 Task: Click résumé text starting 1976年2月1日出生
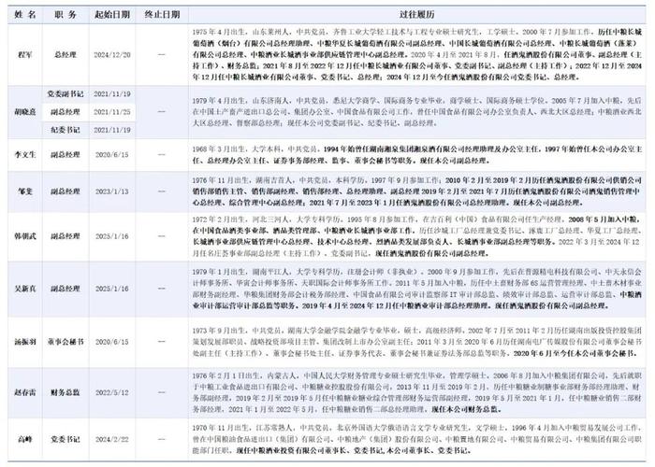point(417,392)
